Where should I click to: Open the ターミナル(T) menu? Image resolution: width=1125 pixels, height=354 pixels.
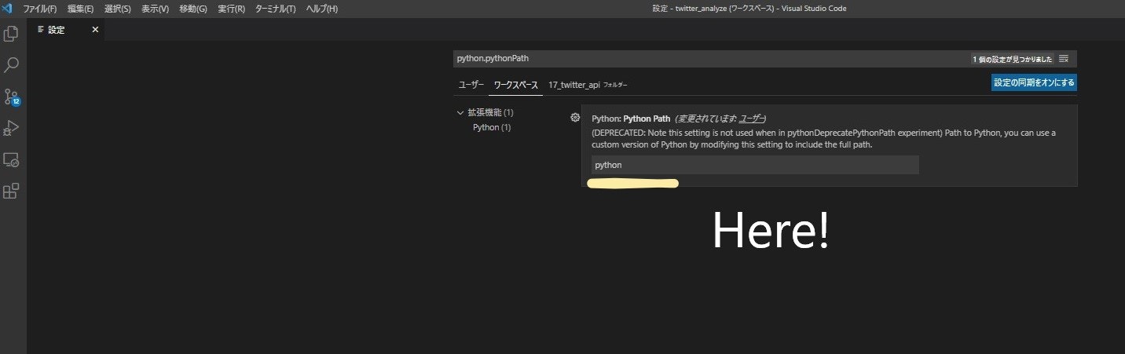[x=276, y=9]
